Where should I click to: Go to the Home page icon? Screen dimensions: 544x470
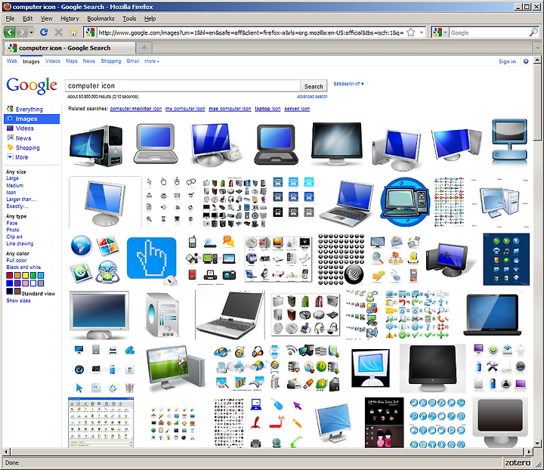[x=73, y=32]
